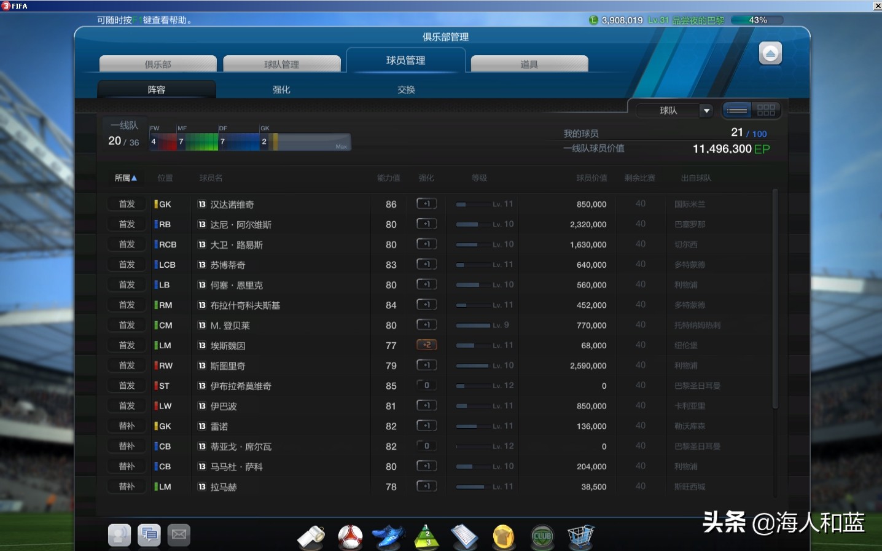Click the 首发 button next to 汉达诺维奇

tap(126, 203)
